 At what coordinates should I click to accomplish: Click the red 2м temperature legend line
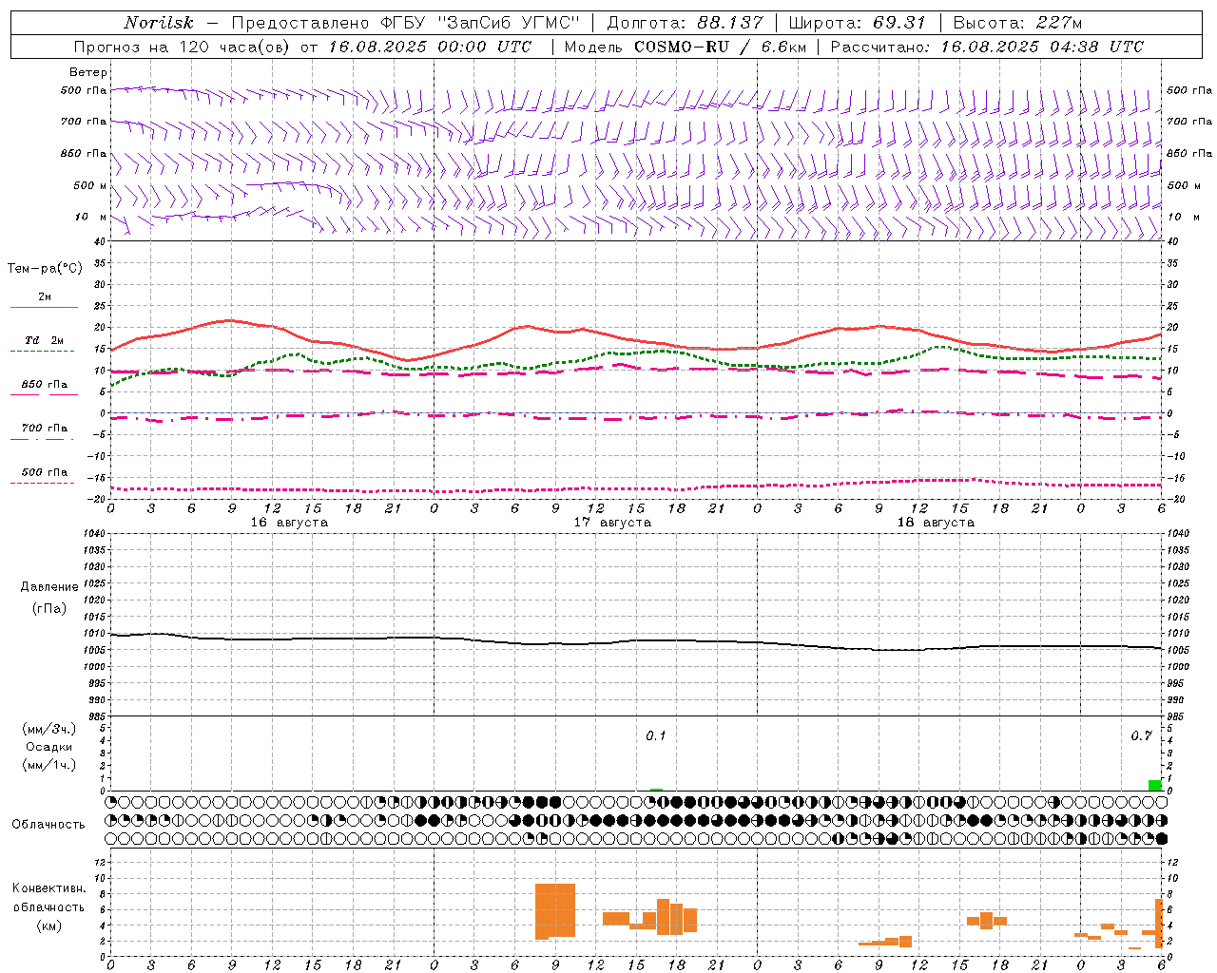pos(44,307)
